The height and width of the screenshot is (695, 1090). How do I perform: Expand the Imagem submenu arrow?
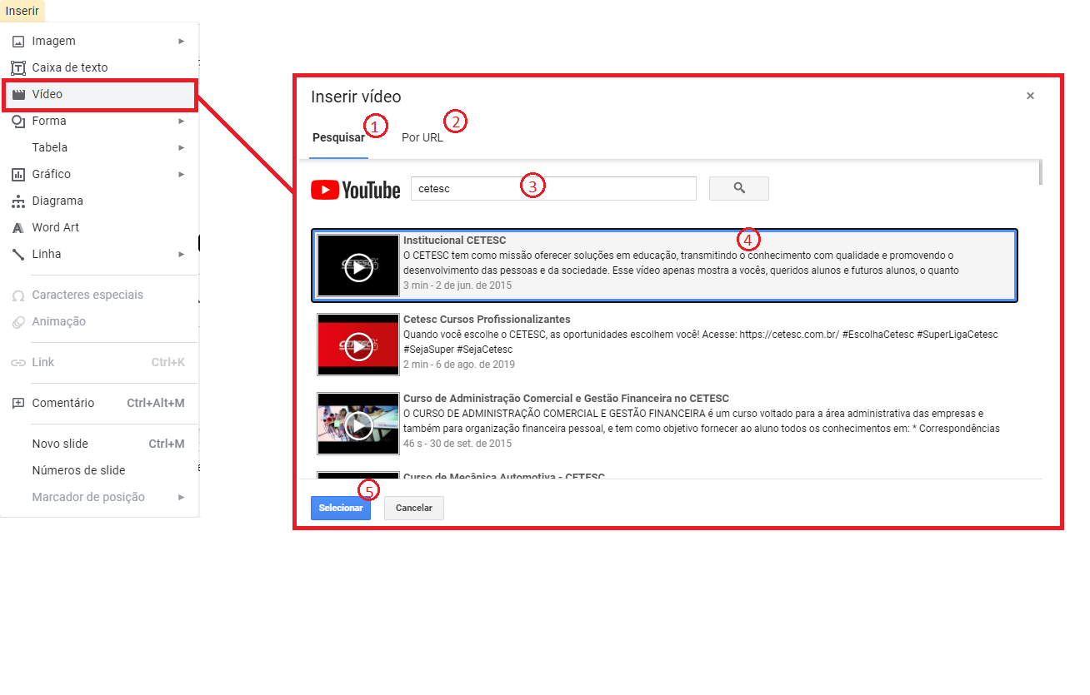click(x=182, y=41)
